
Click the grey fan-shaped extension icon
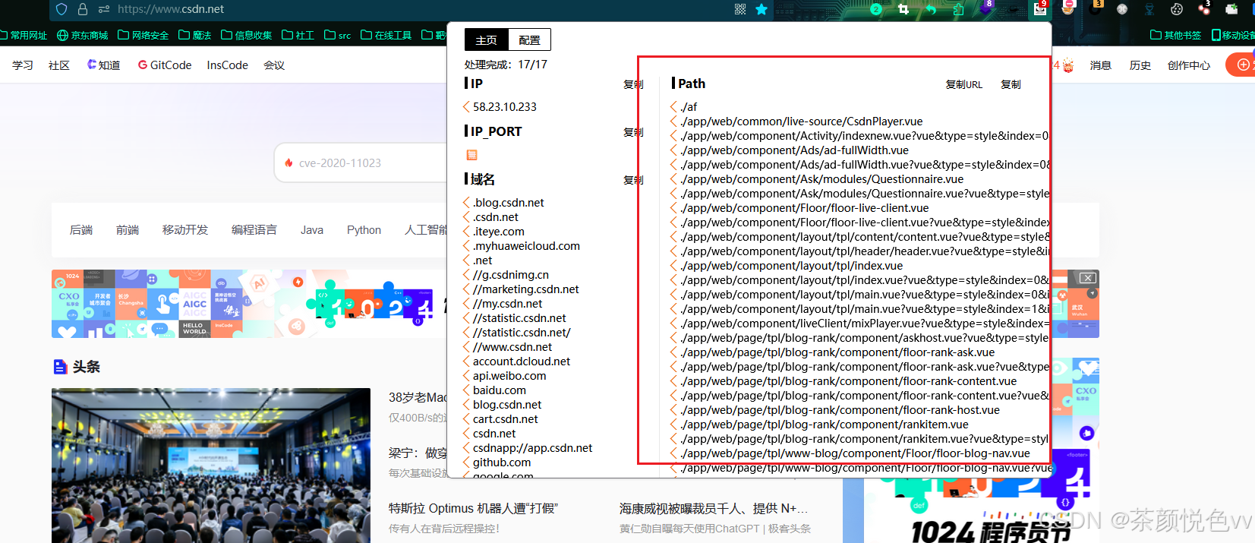point(1122,9)
